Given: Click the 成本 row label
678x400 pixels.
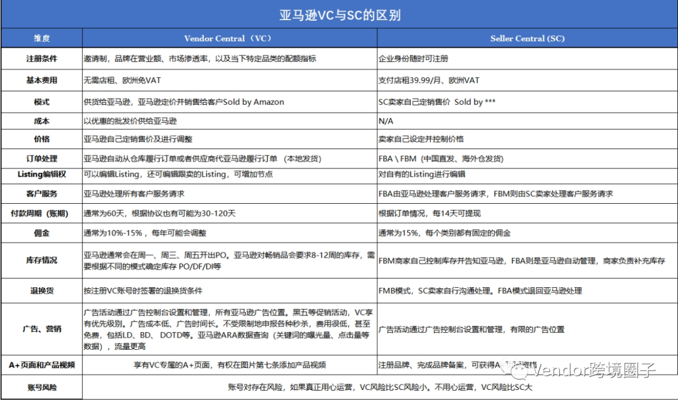Looking at the screenshot, I should pos(41,121).
